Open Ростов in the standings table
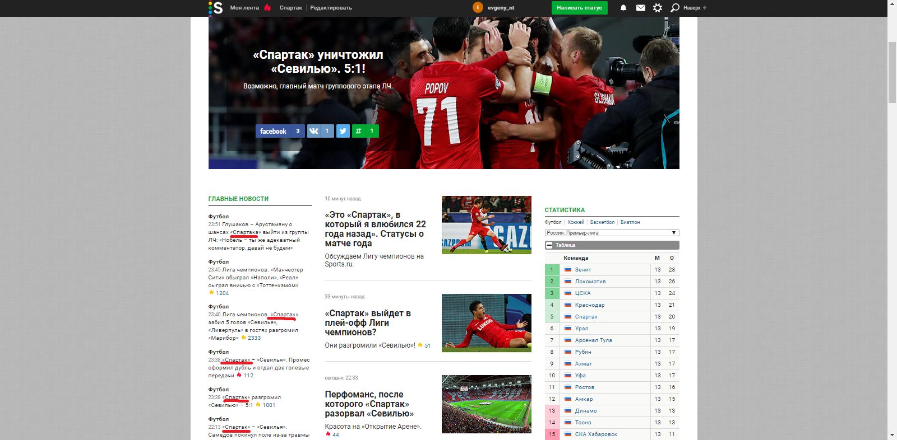 tap(585, 387)
